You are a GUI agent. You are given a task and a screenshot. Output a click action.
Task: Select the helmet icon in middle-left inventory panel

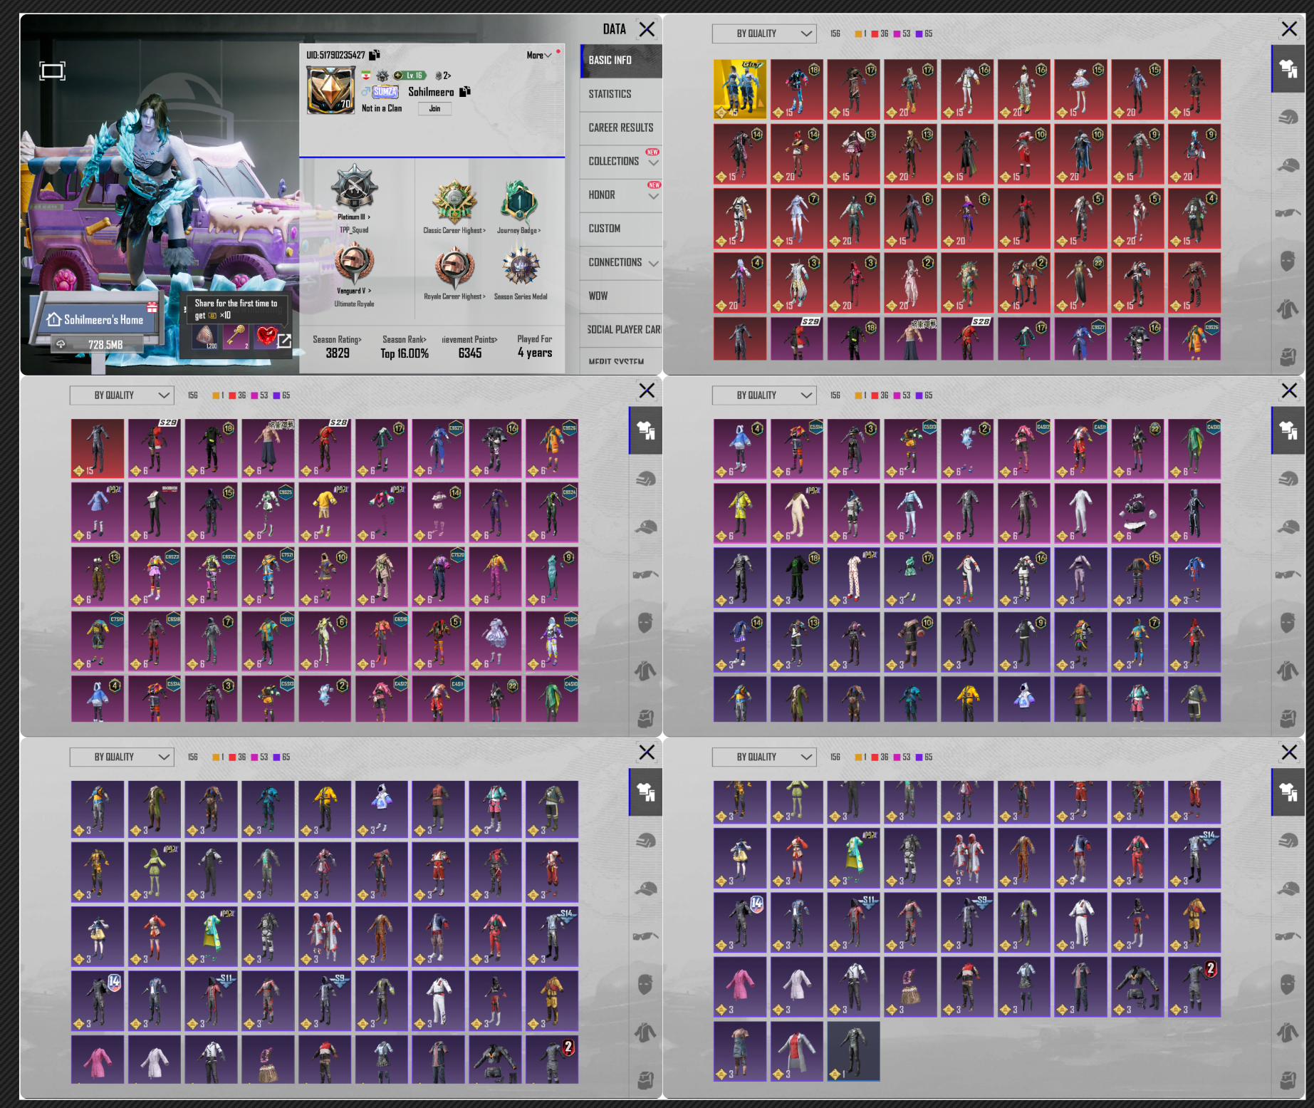point(645,479)
